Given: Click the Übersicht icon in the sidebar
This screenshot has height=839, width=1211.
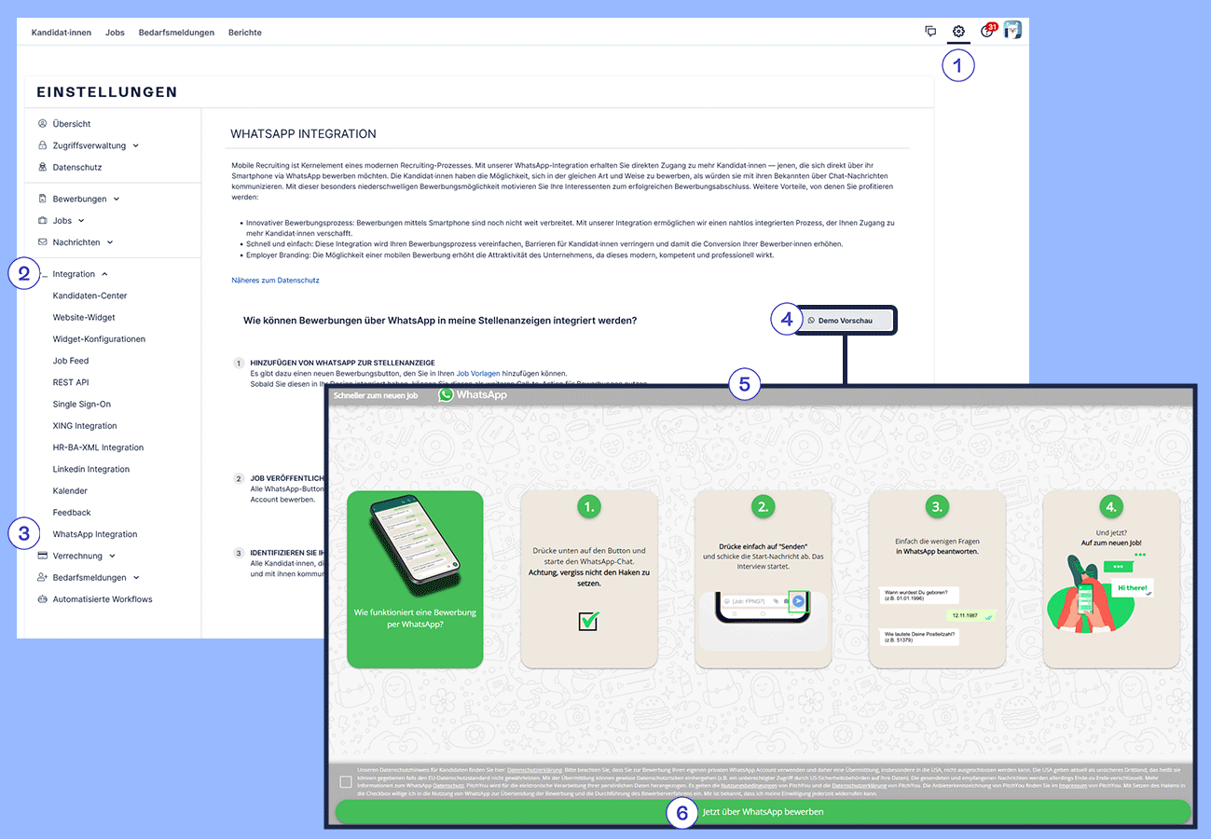Looking at the screenshot, I should [x=43, y=124].
